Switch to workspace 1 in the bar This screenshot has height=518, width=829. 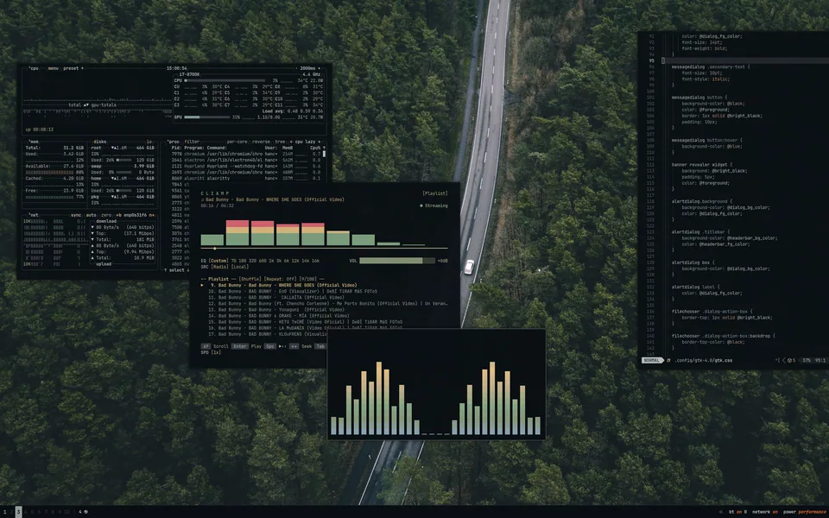(x=5, y=512)
